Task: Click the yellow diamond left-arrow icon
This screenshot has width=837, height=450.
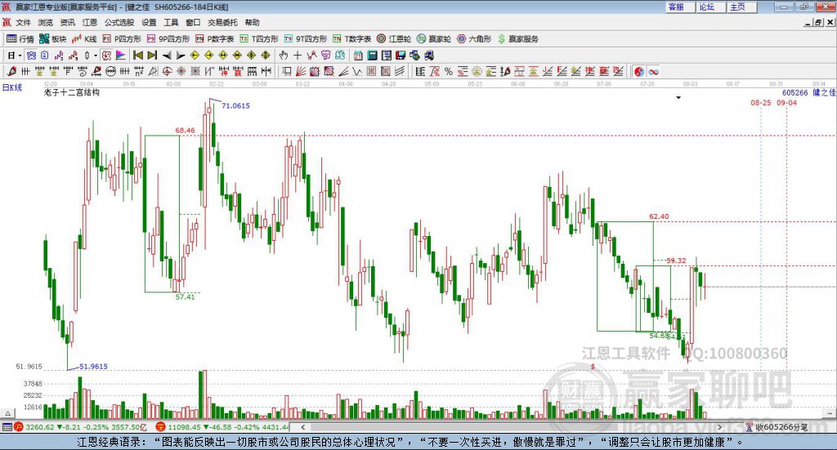Action: (x=195, y=56)
